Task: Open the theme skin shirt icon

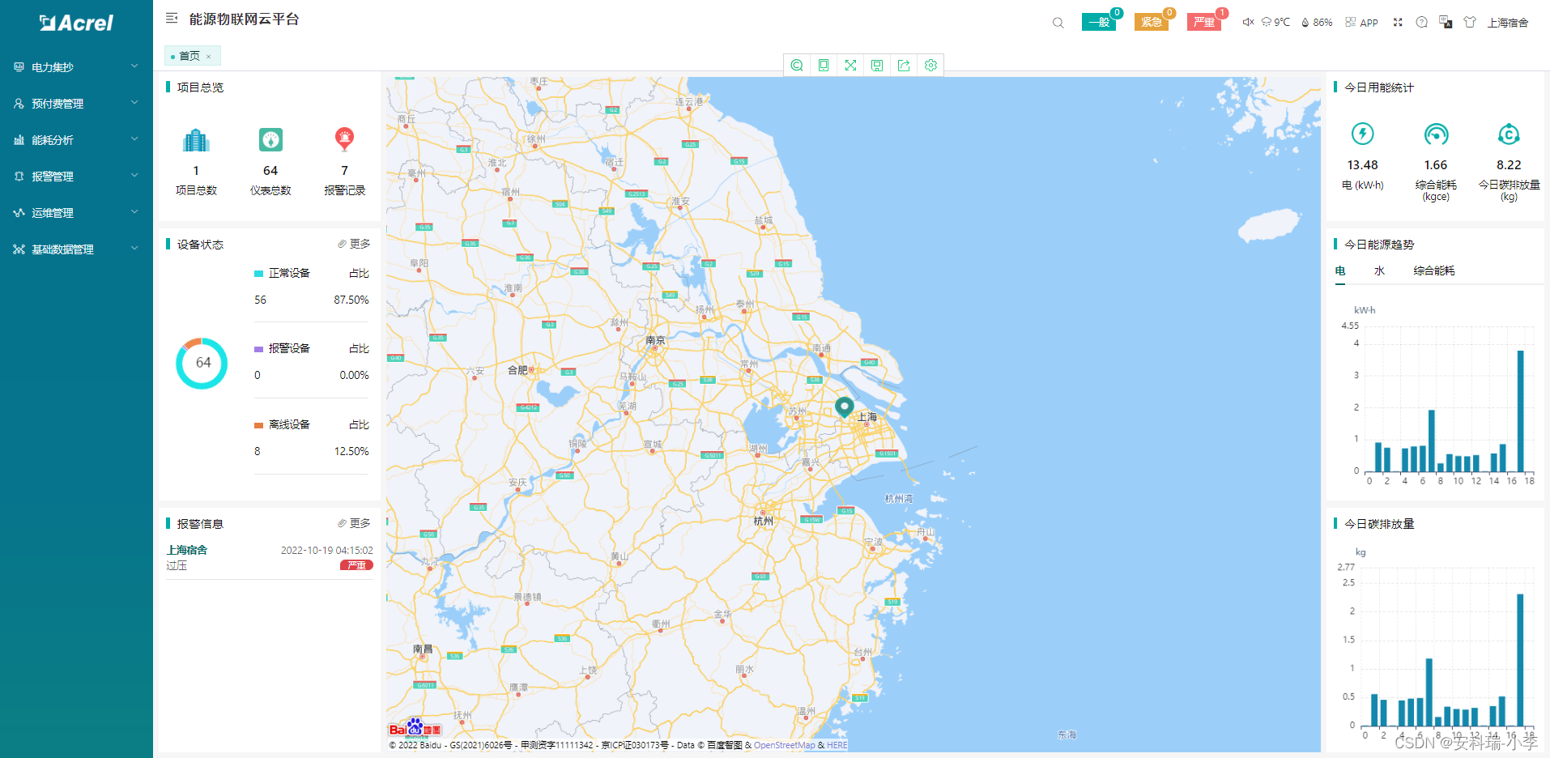Action: [1470, 22]
